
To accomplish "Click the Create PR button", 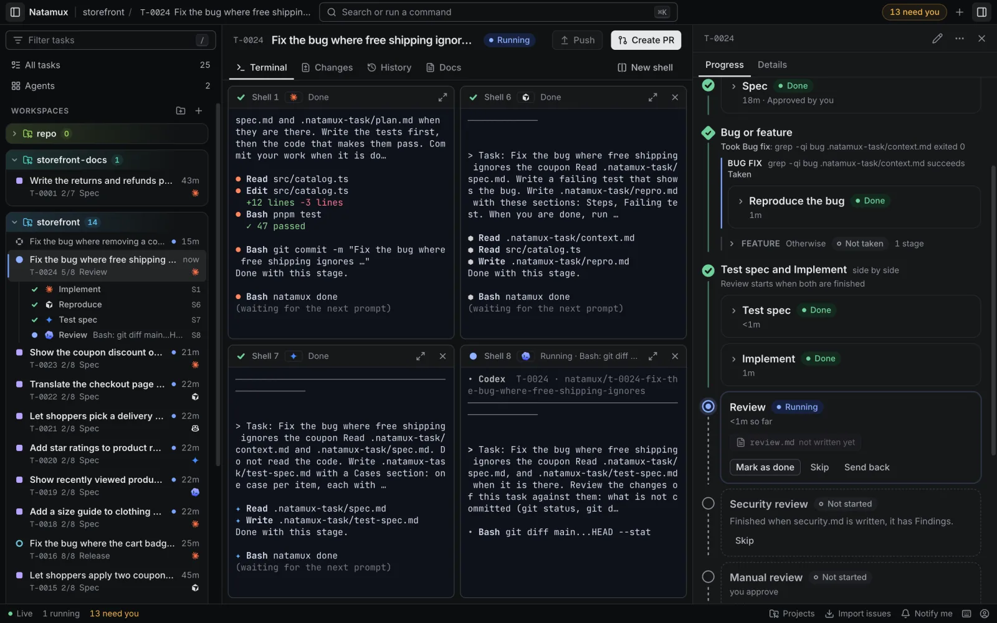I will click(x=646, y=40).
